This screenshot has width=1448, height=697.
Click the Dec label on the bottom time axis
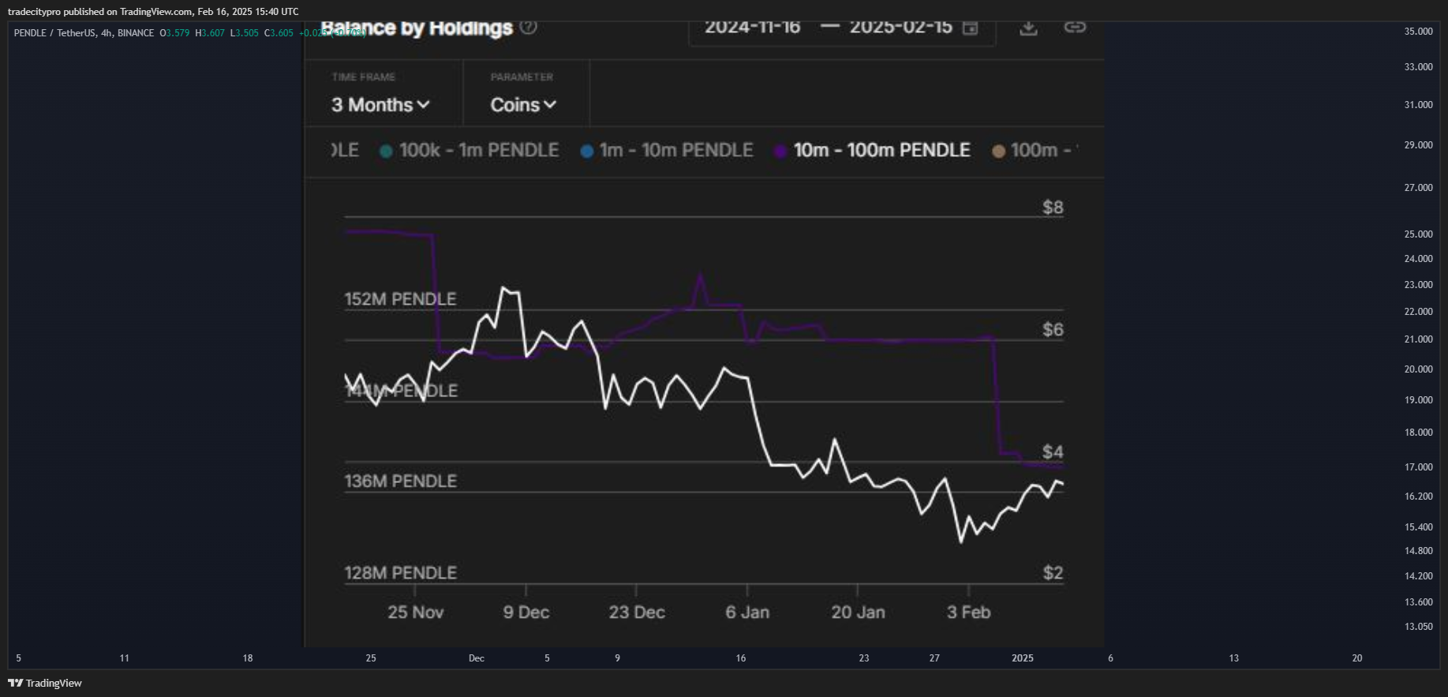tap(477, 658)
